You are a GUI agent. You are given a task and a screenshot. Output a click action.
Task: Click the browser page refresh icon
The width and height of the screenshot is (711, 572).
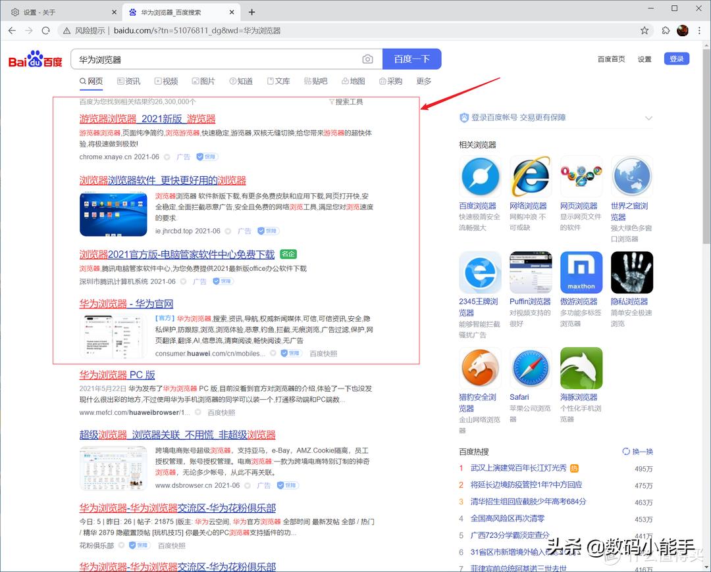(x=45, y=30)
